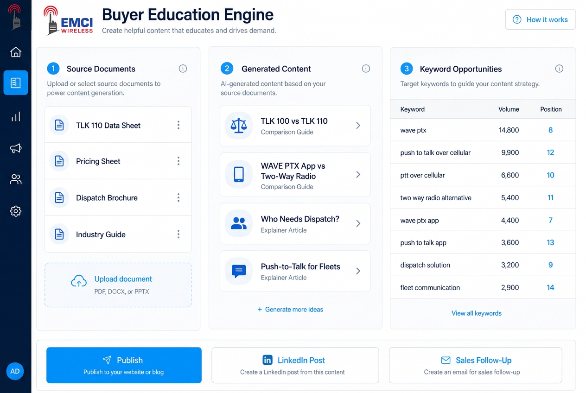The width and height of the screenshot is (586, 393).
Task: Select the TLK 110 Data Sheet title
Action: point(108,125)
